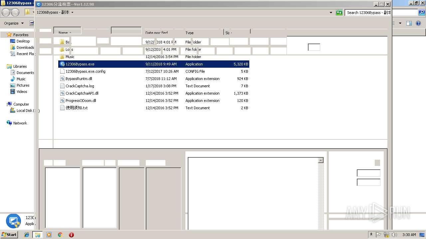Screen dimensions: 426x239
Task: Select Libraries in navigation pane
Action: pyautogui.click(x=20, y=66)
